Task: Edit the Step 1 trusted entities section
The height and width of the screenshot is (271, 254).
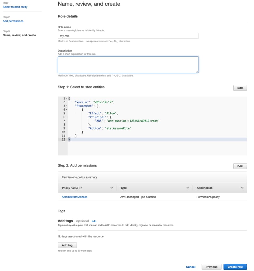Action: click(x=240, y=88)
